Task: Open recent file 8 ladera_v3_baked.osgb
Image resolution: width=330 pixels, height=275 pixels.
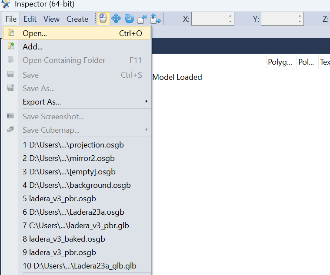Action: click(x=77, y=239)
